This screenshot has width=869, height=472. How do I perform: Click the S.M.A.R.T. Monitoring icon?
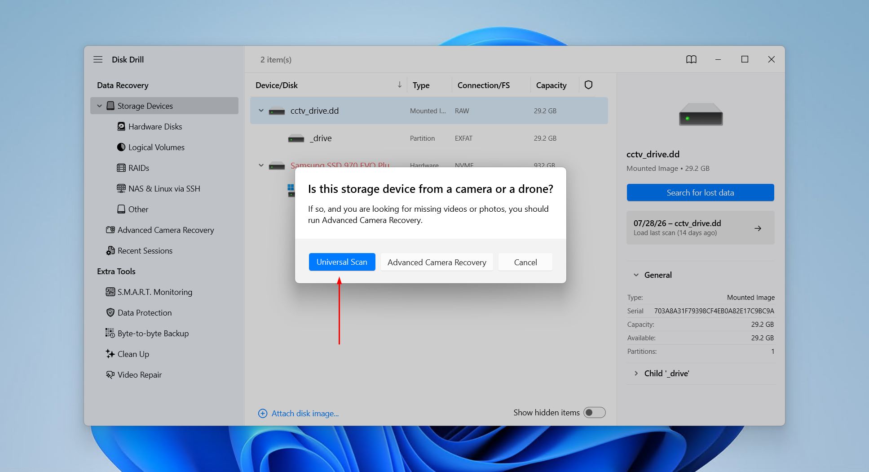click(110, 292)
